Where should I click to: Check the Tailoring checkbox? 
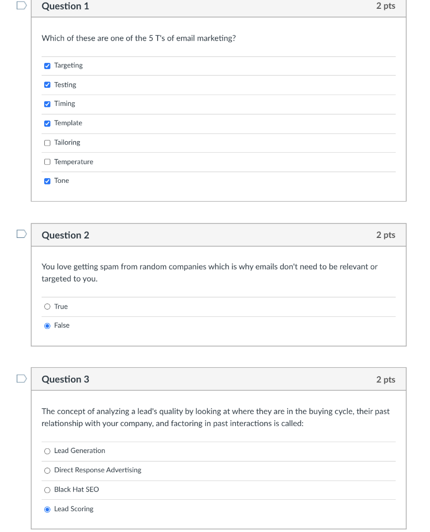(47, 143)
